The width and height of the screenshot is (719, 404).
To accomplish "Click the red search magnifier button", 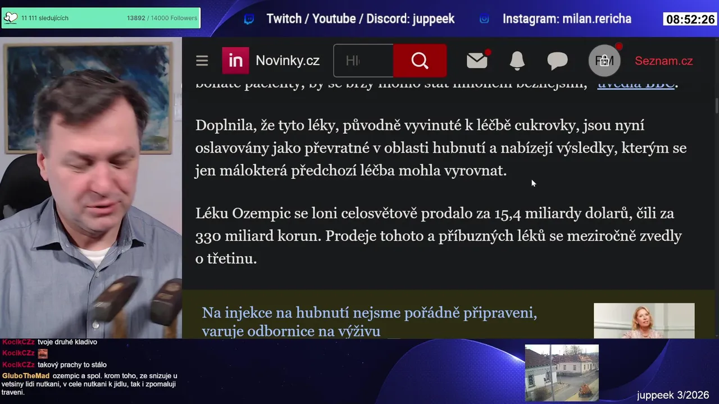I will pos(420,61).
